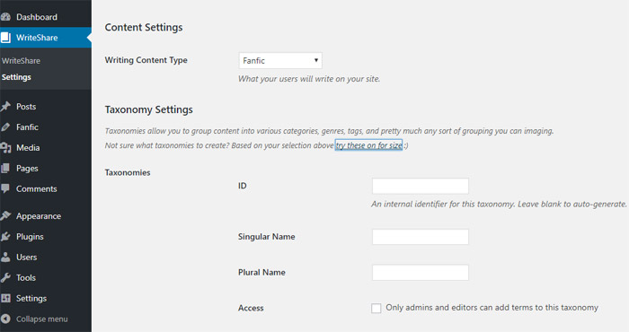Viewport: 629px width, 332px height.
Task: Click the Tools wrench icon
Action: pos(5,277)
